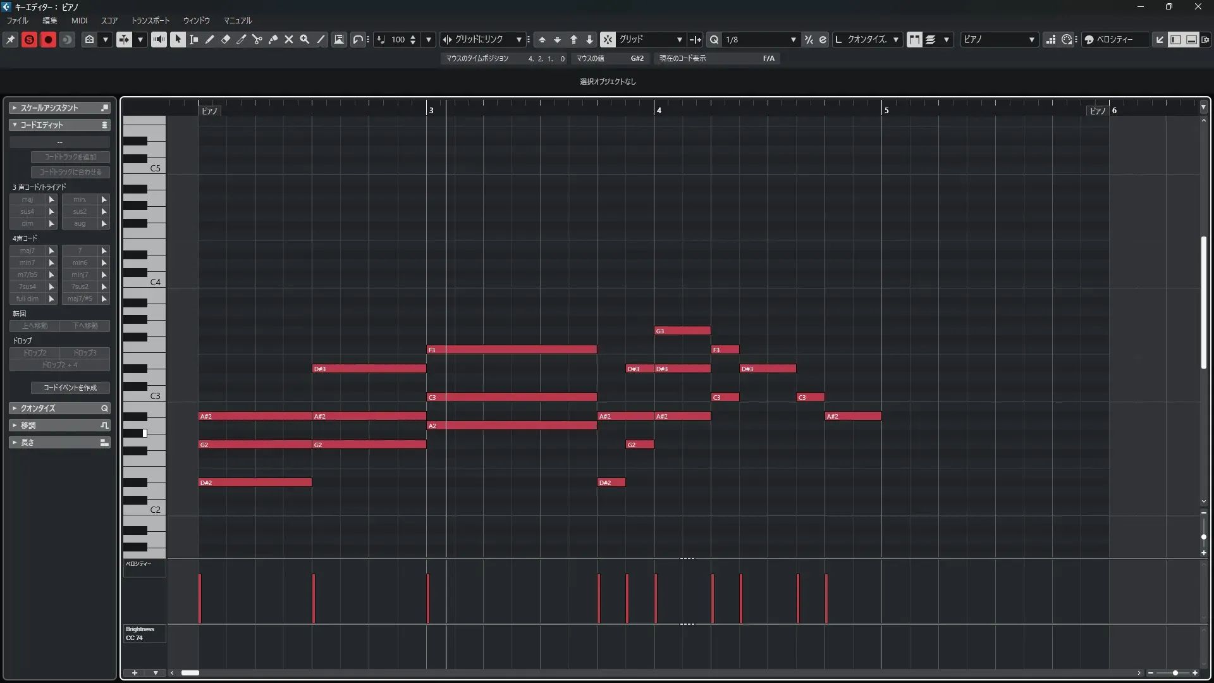Screen dimensions: 1214x683
Task: Open the トランスポート menu
Action: (x=150, y=20)
